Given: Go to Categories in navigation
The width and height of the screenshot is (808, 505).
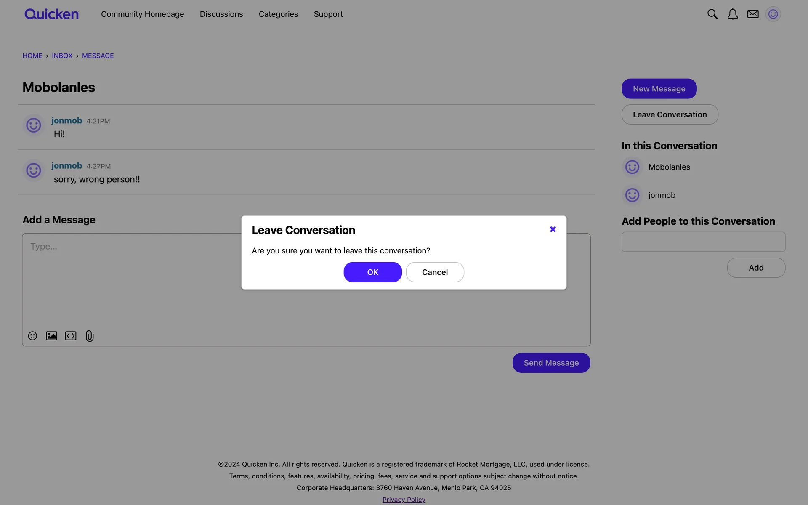Looking at the screenshot, I should (x=278, y=14).
